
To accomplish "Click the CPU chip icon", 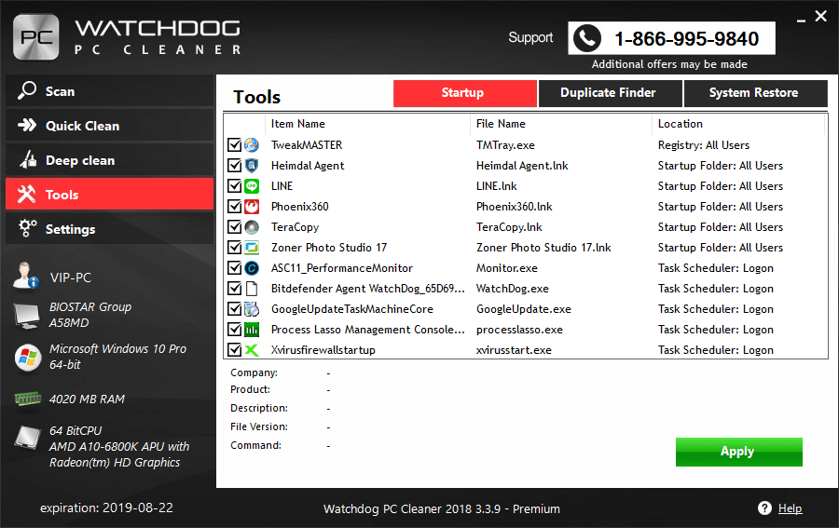I will (x=27, y=439).
